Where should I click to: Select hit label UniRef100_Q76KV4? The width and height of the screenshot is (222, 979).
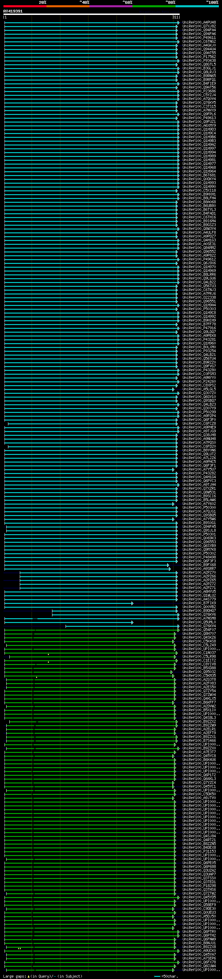pyautogui.click(x=199, y=626)
